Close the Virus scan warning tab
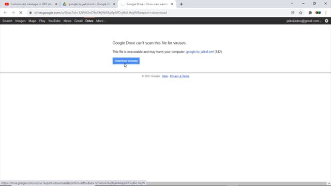 point(172,4)
